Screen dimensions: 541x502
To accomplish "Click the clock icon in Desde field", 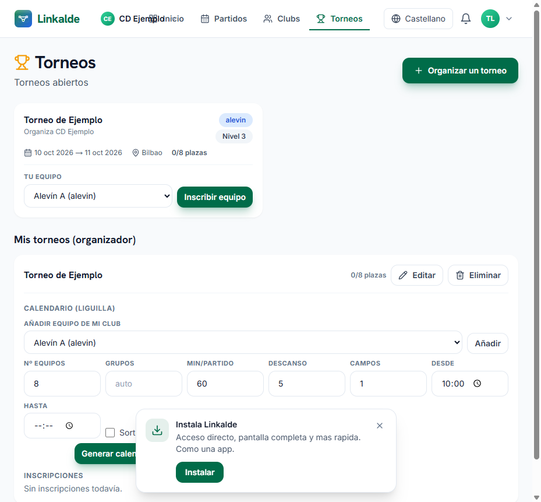I will 477,384.
